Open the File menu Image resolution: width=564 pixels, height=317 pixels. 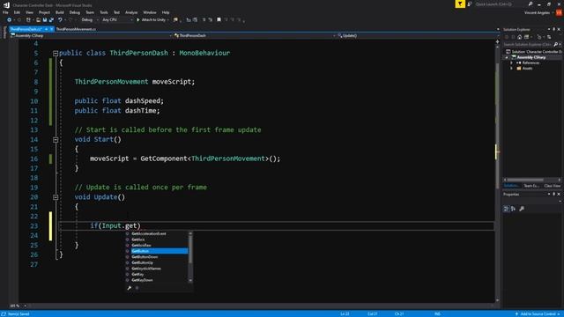coord(5,12)
